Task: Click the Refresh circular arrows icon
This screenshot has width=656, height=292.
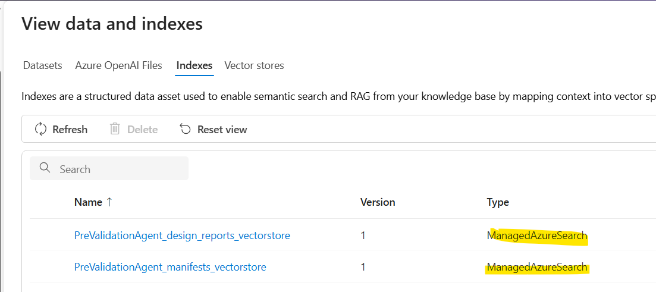Action: pyautogui.click(x=40, y=129)
